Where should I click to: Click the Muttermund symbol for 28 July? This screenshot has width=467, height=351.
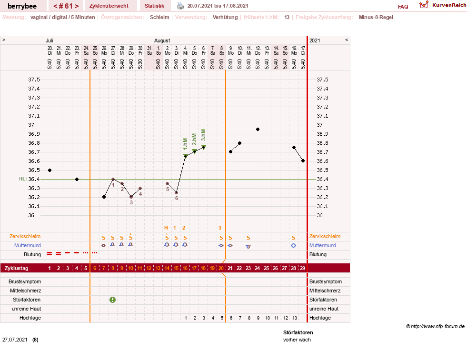(x=121, y=244)
